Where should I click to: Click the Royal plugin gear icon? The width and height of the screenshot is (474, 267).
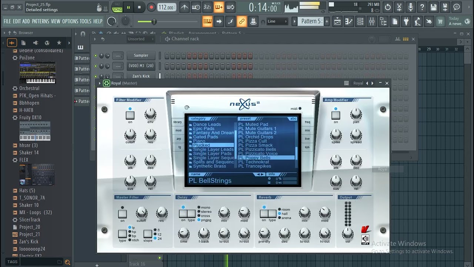(x=107, y=83)
